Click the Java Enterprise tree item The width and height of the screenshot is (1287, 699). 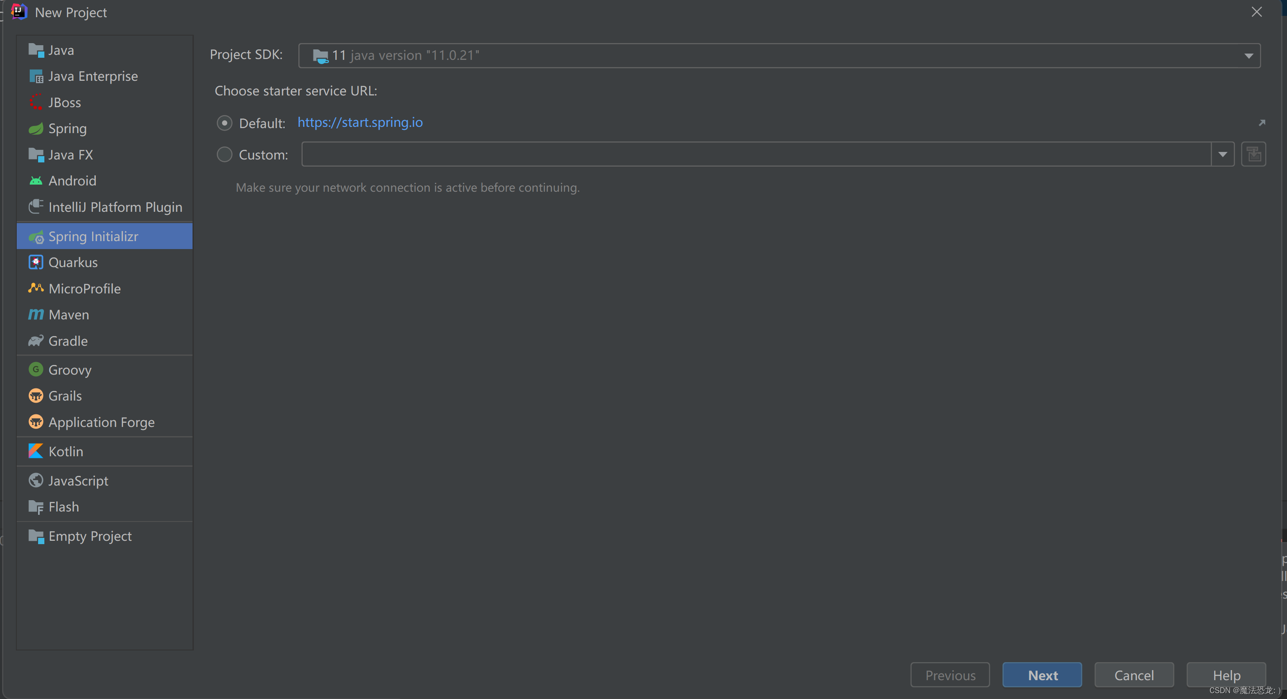coord(93,75)
